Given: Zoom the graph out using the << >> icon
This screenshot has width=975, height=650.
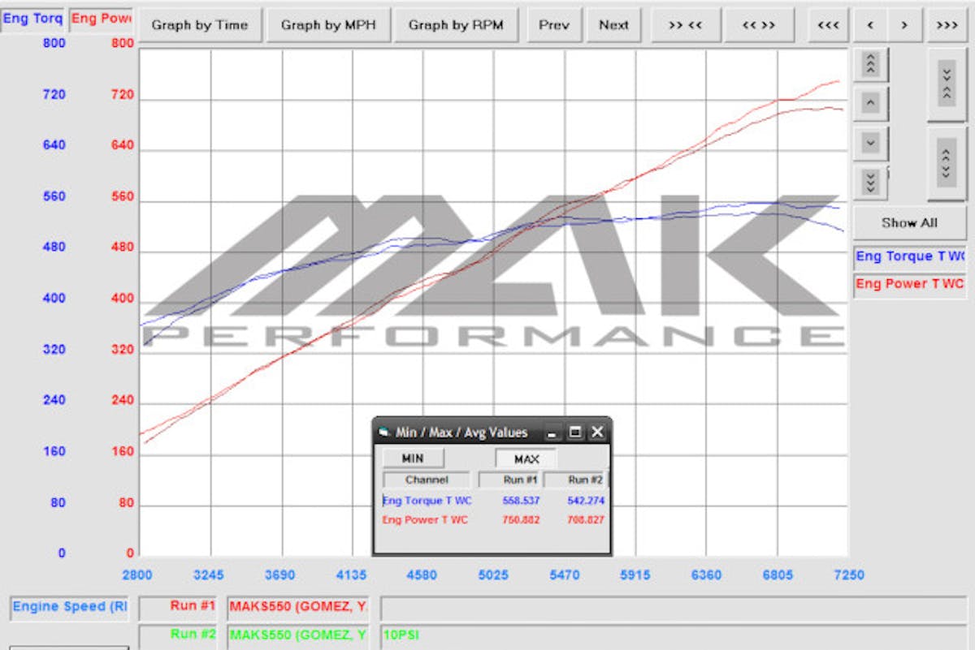Looking at the screenshot, I should click(x=760, y=24).
